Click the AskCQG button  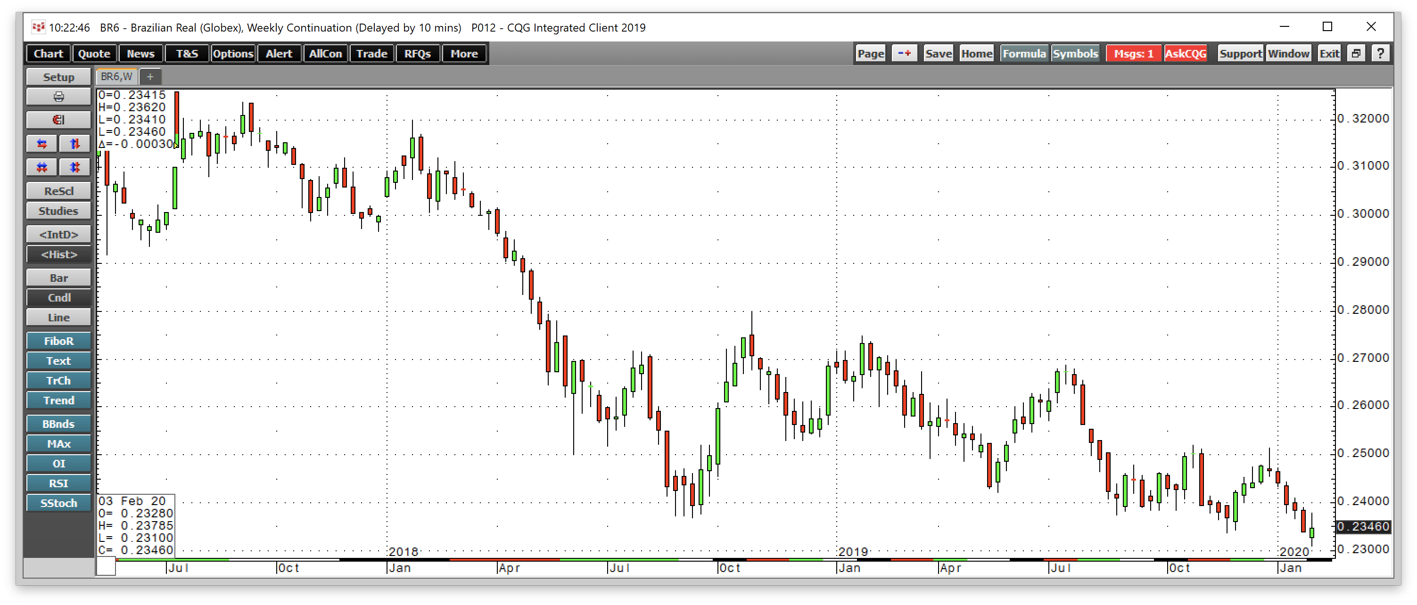point(1186,53)
